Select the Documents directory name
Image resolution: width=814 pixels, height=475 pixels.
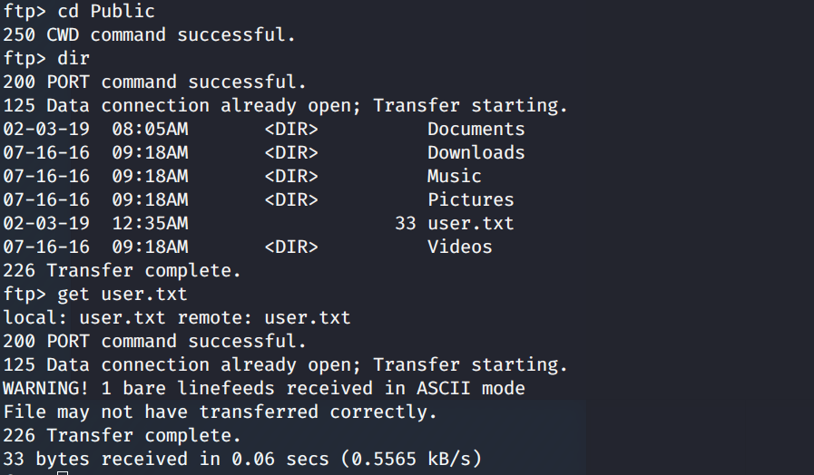[476, 130]
